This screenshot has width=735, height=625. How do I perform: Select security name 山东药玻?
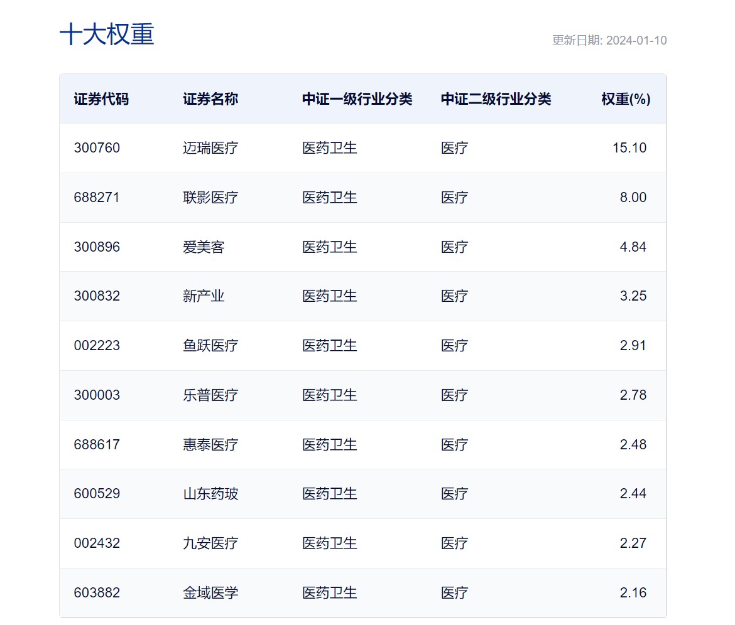tap(210, 493)
